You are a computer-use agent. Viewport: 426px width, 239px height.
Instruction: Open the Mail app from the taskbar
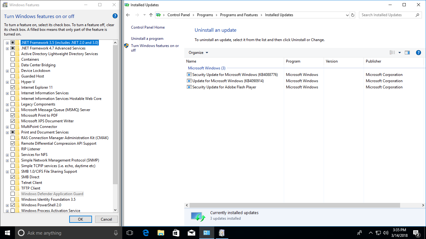pyautogui.click(x=191, y=233)
